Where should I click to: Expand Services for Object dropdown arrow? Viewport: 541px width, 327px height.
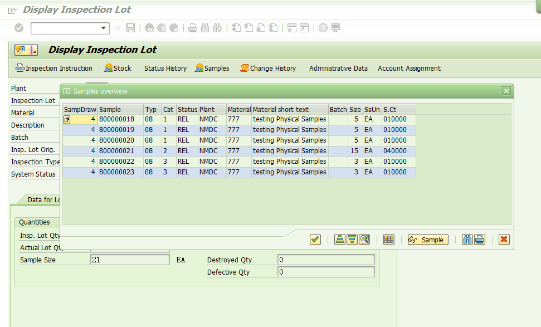click(34, 50)
